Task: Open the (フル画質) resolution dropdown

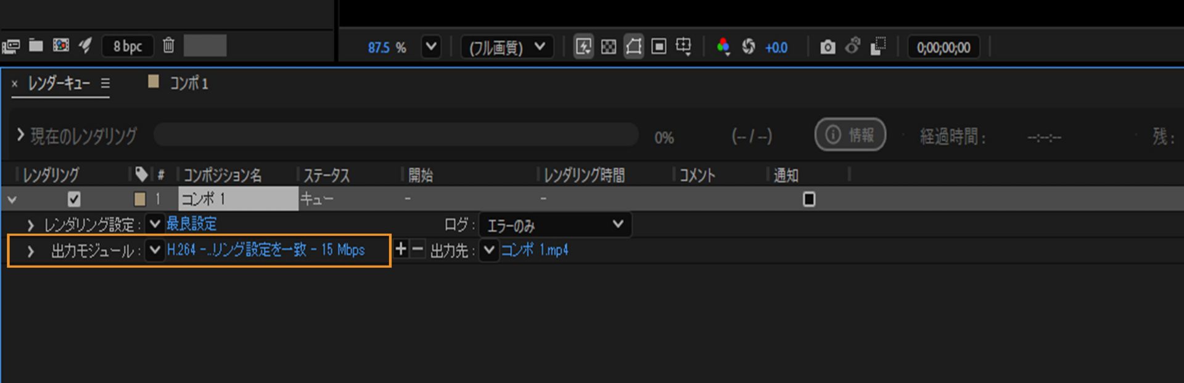Action: click(x=507, y=47)
